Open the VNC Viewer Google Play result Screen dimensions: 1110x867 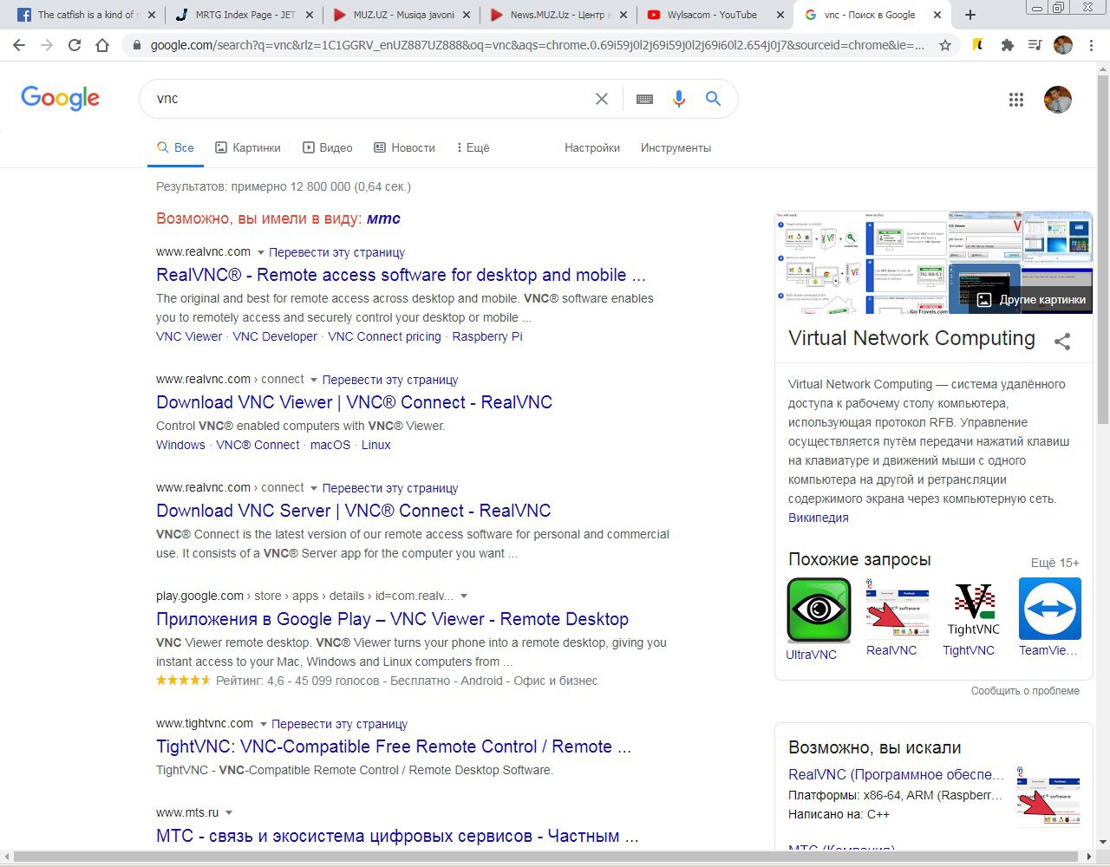click(x=392, y=619)
